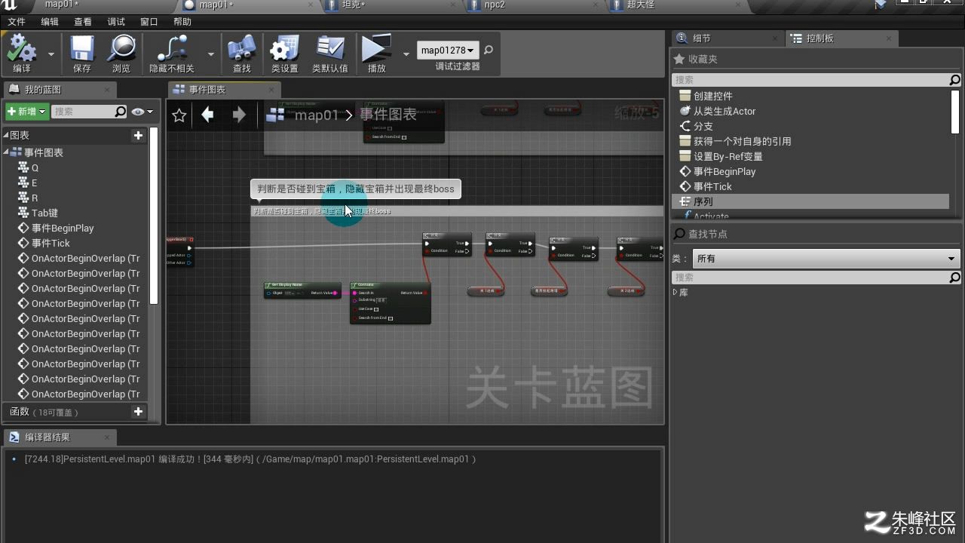Open the 调试 menu
965x543 pixels.
point(116,22)
